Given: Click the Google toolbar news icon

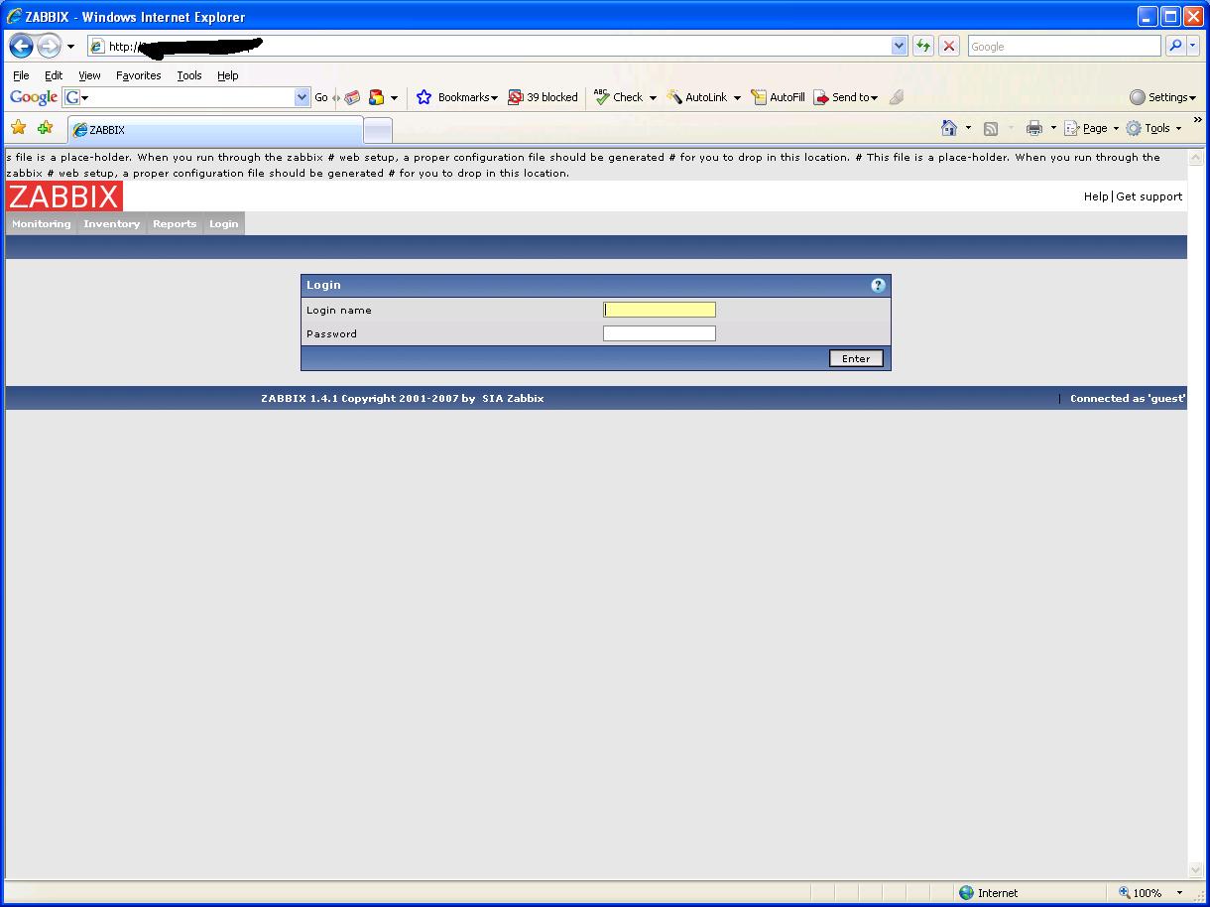Looking at the screenshot, I should (x=352, y=97).
